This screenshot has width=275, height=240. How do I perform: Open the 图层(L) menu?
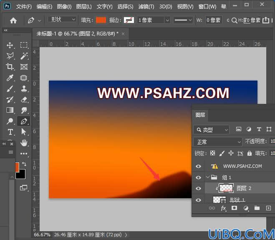coord(84,7)
